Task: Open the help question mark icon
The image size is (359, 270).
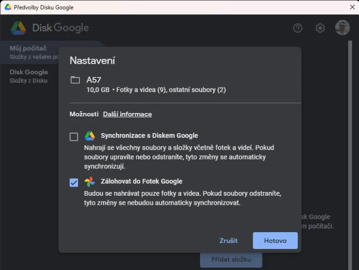Action: (x=298, y=28)
